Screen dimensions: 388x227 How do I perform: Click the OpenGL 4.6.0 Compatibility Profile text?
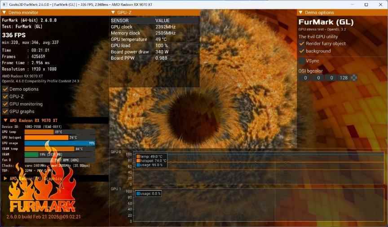(40, 81)
